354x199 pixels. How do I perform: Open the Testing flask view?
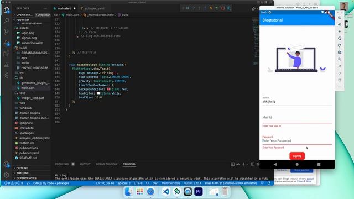point(6,65)
